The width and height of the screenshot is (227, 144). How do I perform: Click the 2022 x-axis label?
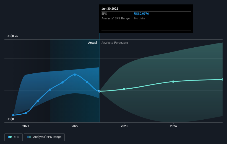pyautogui.click(x=75, y=126)
